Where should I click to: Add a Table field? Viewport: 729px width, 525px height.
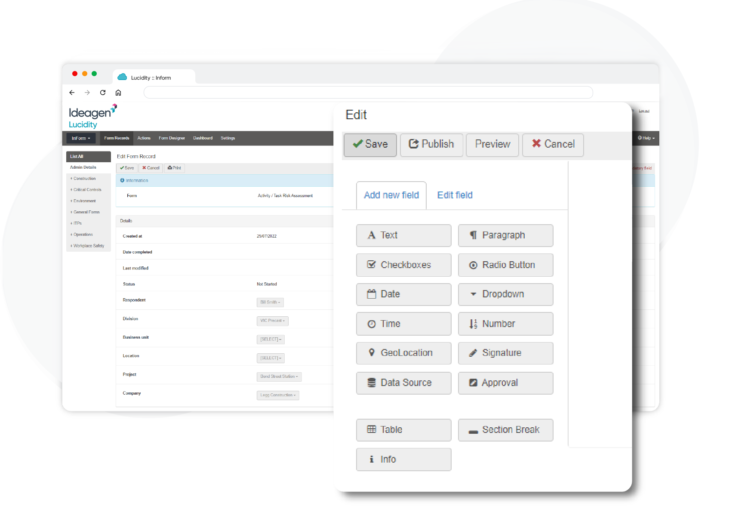(403, 429)
